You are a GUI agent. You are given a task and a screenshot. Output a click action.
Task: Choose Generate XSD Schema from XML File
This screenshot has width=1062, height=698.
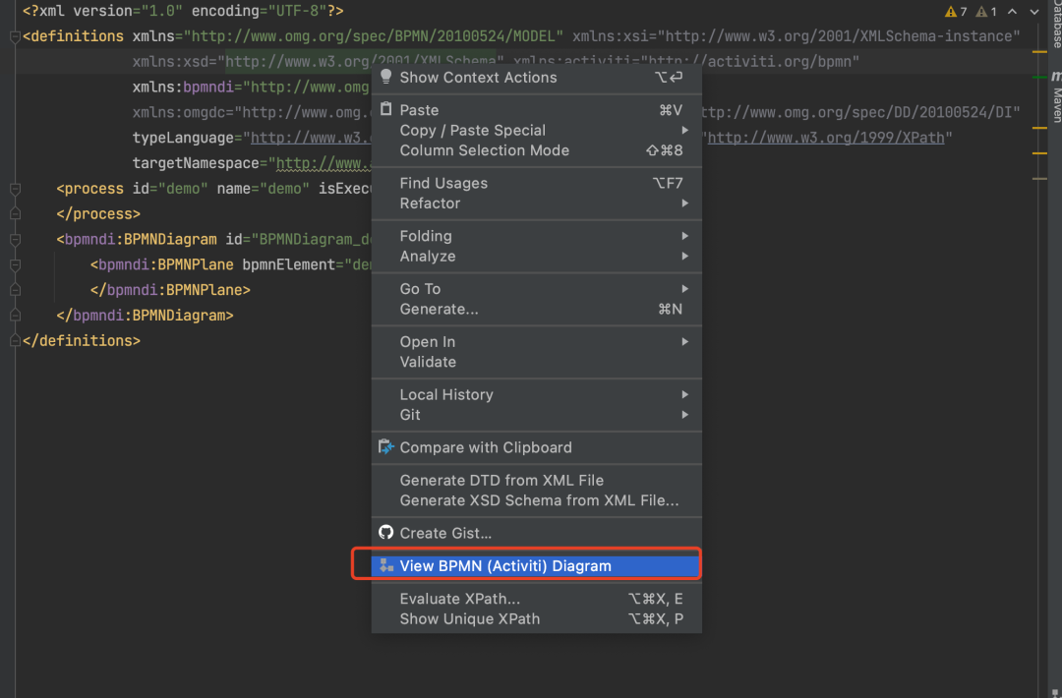click(x=537, y=500)
